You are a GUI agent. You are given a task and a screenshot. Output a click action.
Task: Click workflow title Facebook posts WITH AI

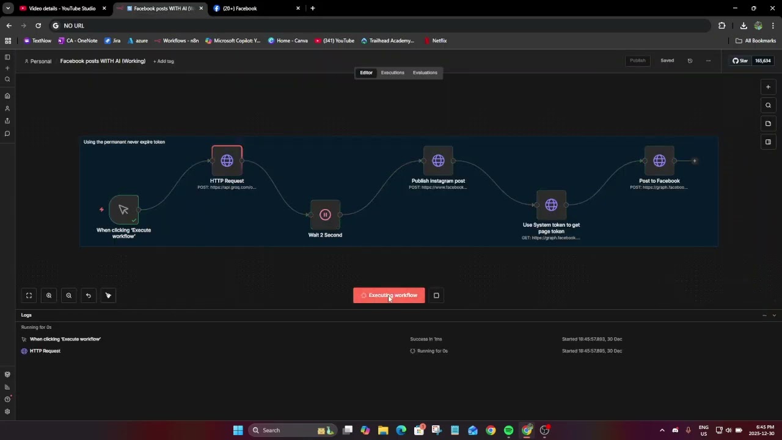click(103, 61)
